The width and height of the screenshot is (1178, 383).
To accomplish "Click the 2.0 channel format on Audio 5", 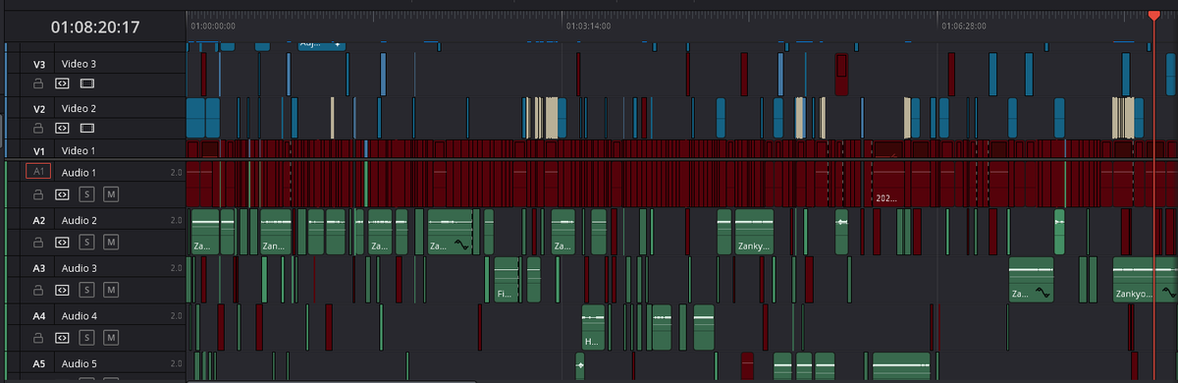I will pyautogui.click(x=177, y=364).
